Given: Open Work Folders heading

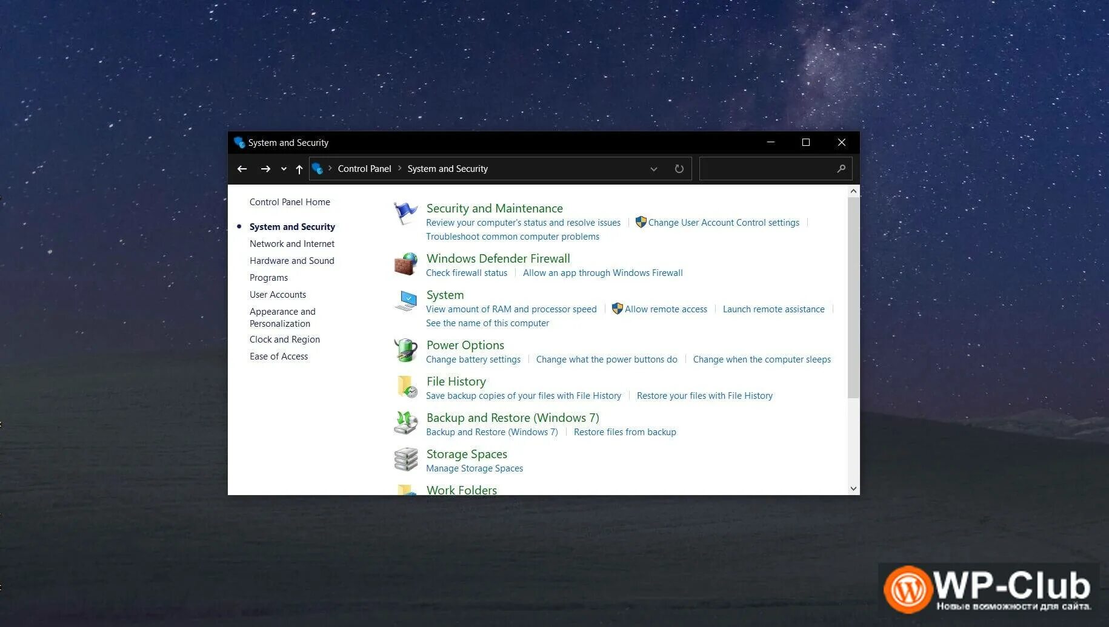Looking at the screenshot, I should point(462,490).
